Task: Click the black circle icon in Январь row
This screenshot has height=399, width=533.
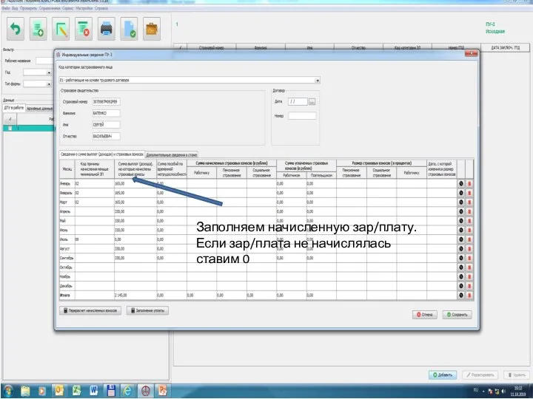Action: [461, 183]
